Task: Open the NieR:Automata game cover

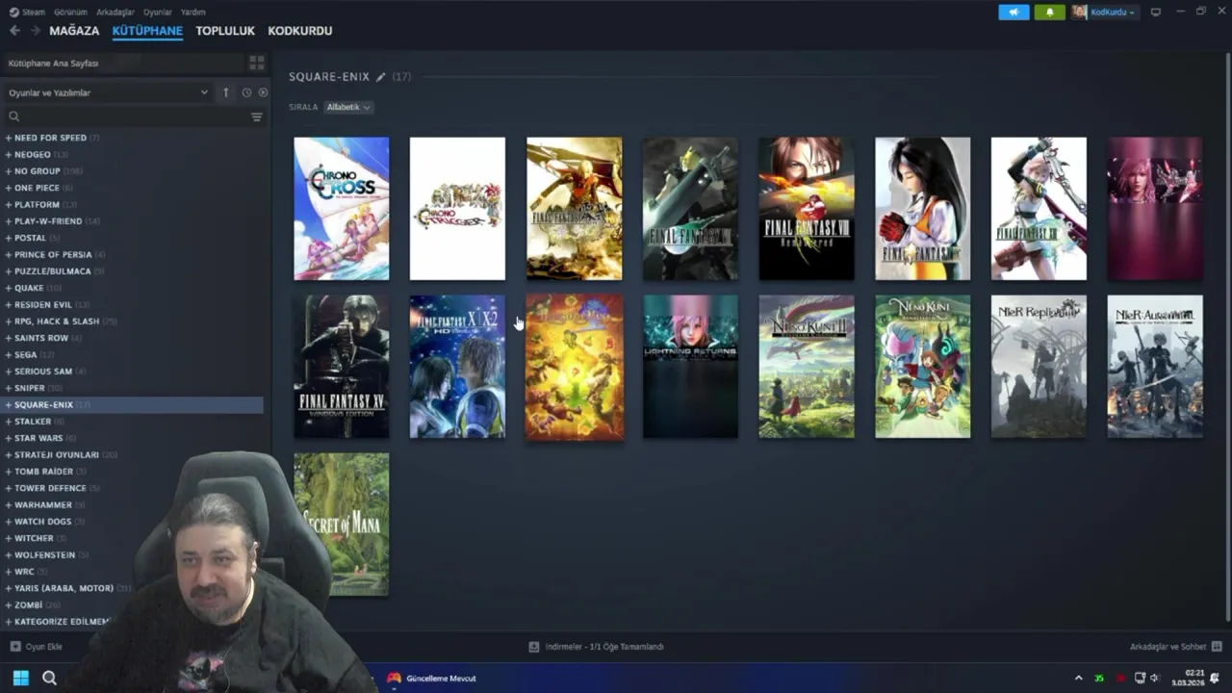Action: point(1155,367)
